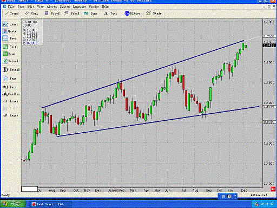The image size is (277, 208).
Task: Activate the Zone tool in toolbar
Action: click(x=90, y=14)
